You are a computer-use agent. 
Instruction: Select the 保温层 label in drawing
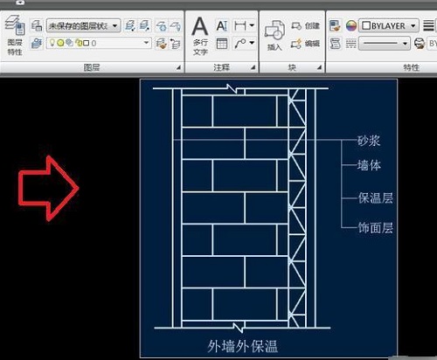pyautogui.click(x=376, y=198)
